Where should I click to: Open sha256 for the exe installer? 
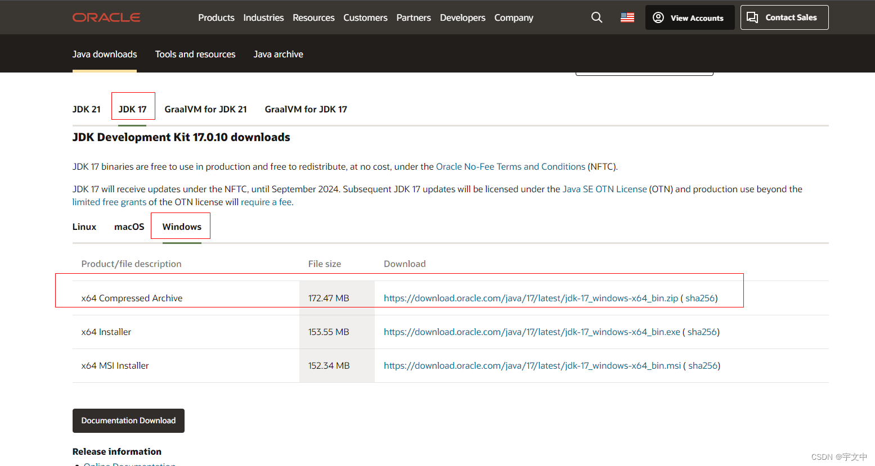pyautogui.click(x=702, y=332)
